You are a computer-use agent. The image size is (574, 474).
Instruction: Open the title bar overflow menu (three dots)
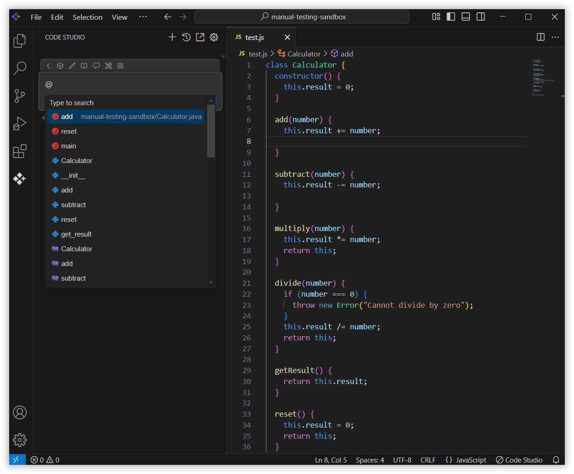point(143,17)
